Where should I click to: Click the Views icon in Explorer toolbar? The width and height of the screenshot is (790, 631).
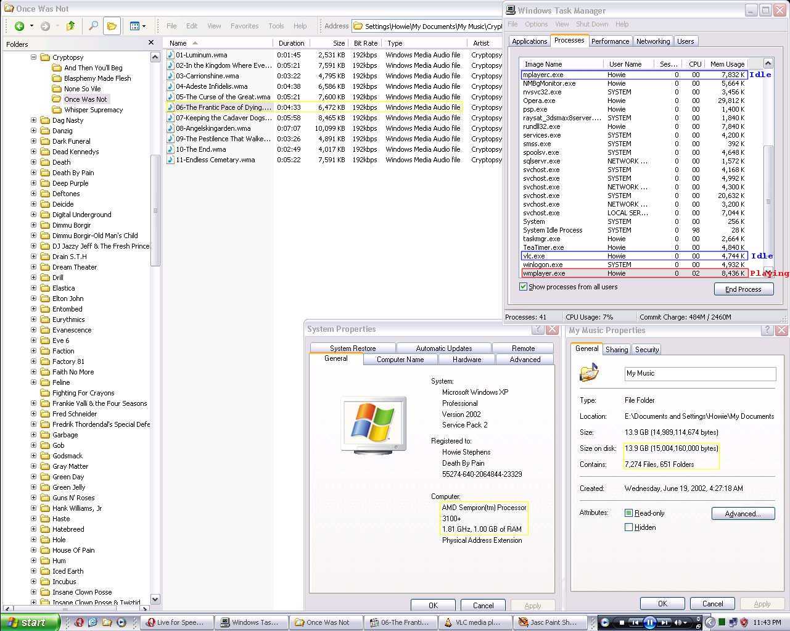click(134, 26)
